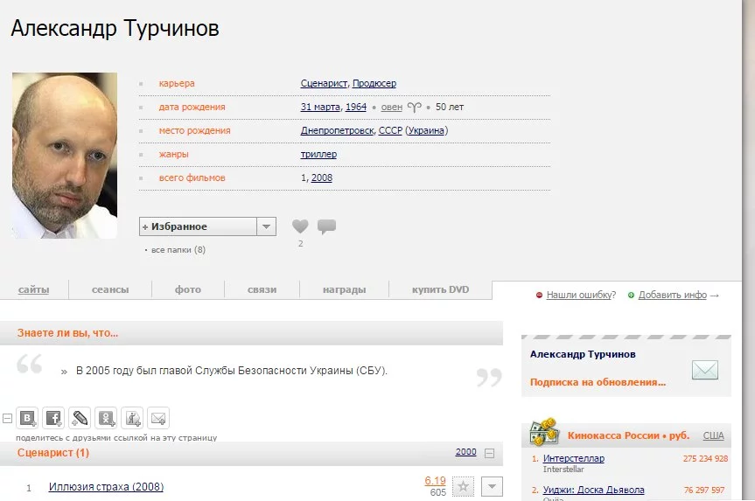755x501 pixels.
Task: Share via Odnoklassniki icon
Action: (106, 418)
